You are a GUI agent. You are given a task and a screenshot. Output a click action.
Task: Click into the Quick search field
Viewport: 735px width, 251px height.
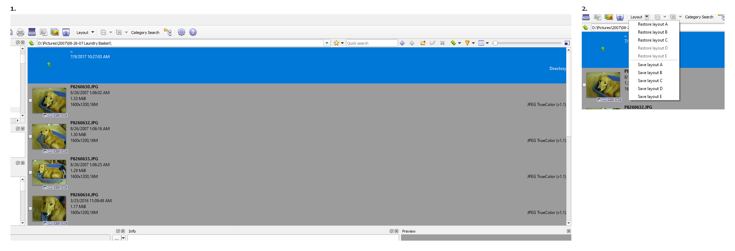tap(372, 43)
